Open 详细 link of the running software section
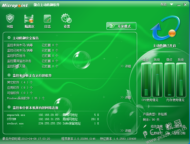190x144 pixels. click(x=126, y=97)
